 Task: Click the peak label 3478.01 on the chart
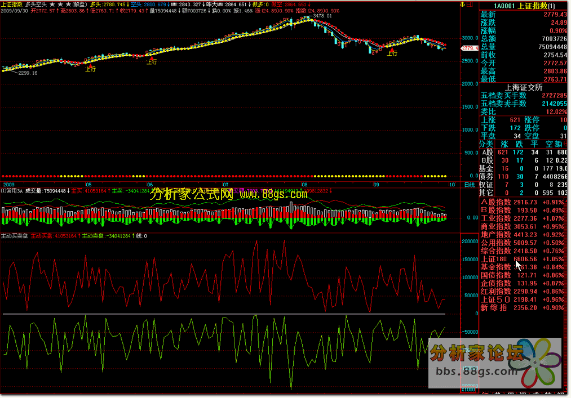pyautogui.click(x=322, y=16)
